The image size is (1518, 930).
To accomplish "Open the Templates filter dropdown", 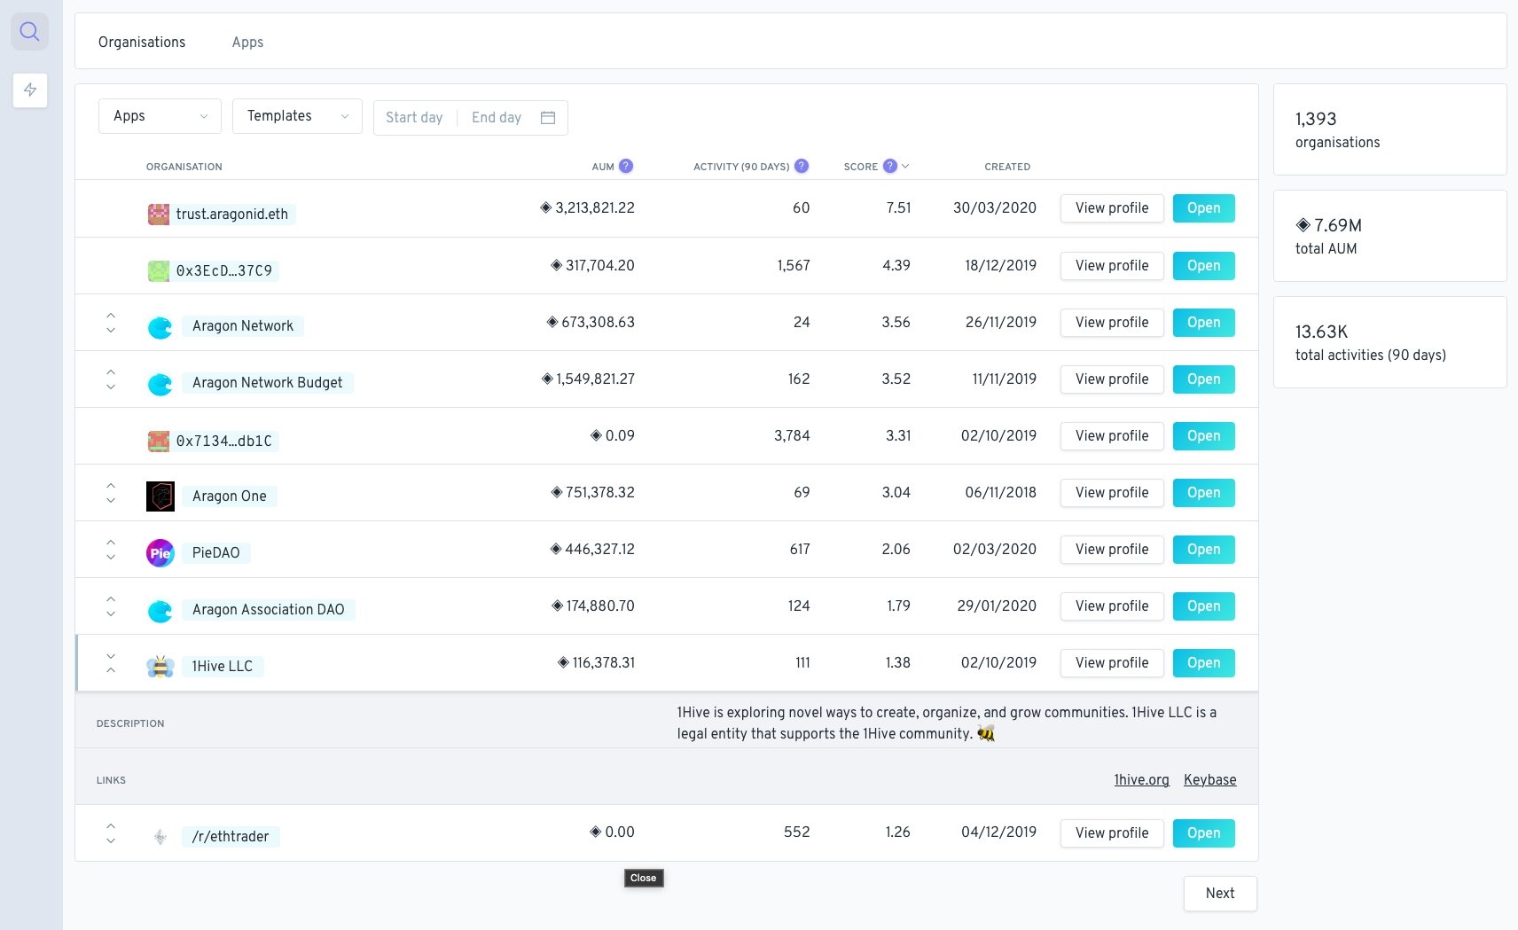I will 297,116.
